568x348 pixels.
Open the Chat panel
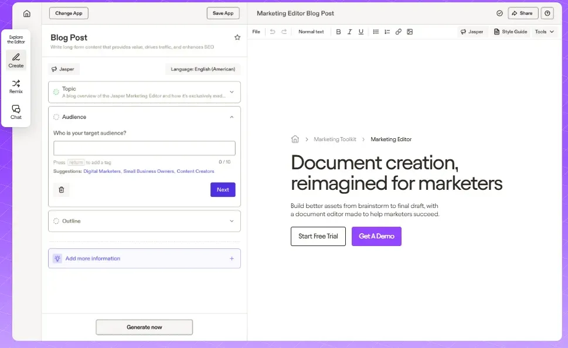point(16,112)
